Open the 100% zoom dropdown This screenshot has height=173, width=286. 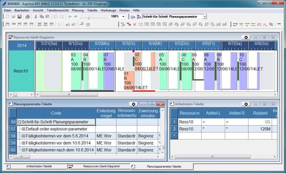(x=123, y=17)
